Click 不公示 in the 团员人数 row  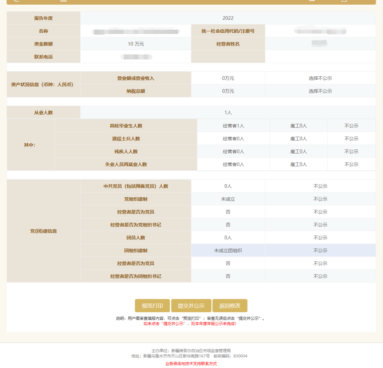point(320,238)
